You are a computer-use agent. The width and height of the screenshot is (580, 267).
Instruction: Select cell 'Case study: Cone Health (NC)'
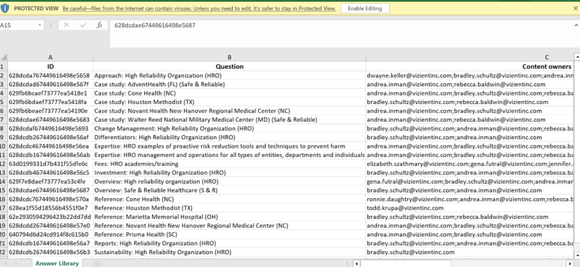click(x=230, y=93)
